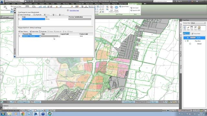Screen dimensions: 207x116
Task: Open the Vertical Exaggeration dropdown
Action: tap(33, 102)
